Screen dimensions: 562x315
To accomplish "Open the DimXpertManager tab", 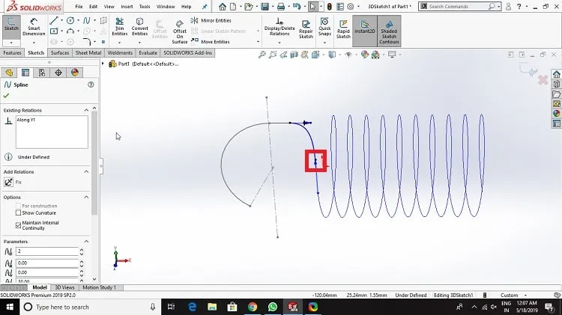I will [58, 73].
